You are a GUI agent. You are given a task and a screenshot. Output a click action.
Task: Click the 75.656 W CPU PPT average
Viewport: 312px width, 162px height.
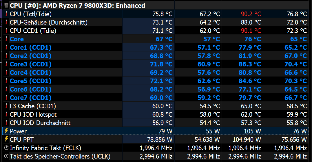tap(294, 139)
